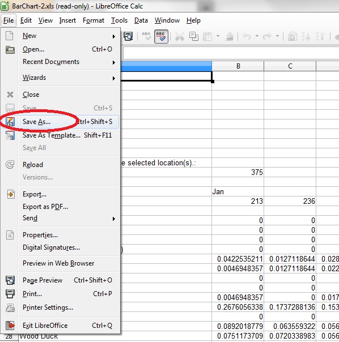Open the Help menu
339x342 pixels.
coord(193,20)
